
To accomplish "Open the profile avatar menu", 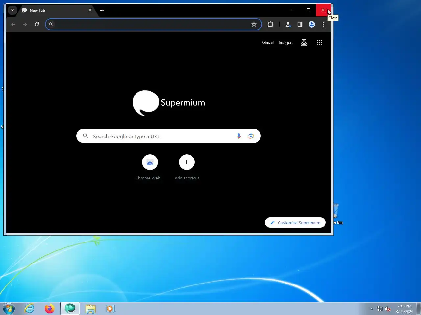I will (x=312, y=24).
